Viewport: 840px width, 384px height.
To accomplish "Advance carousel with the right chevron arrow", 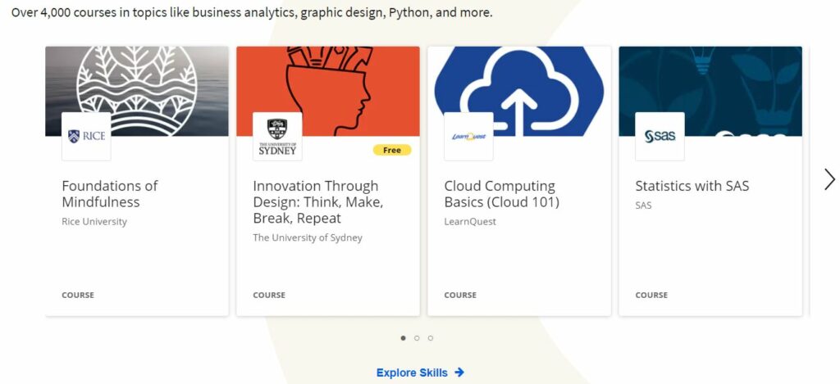I will pos(829,179).
